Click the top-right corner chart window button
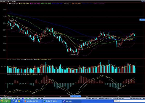145x103 pixels. click(x=143, y=1)
